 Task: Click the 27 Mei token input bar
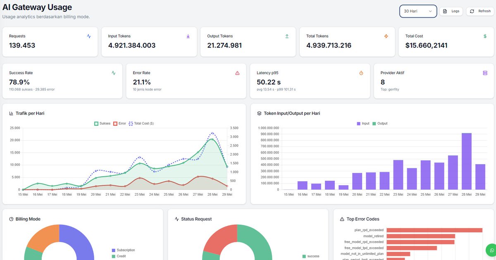pos(453,173)
